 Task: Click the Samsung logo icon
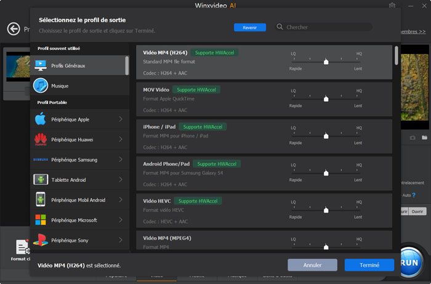click(41, 160)
